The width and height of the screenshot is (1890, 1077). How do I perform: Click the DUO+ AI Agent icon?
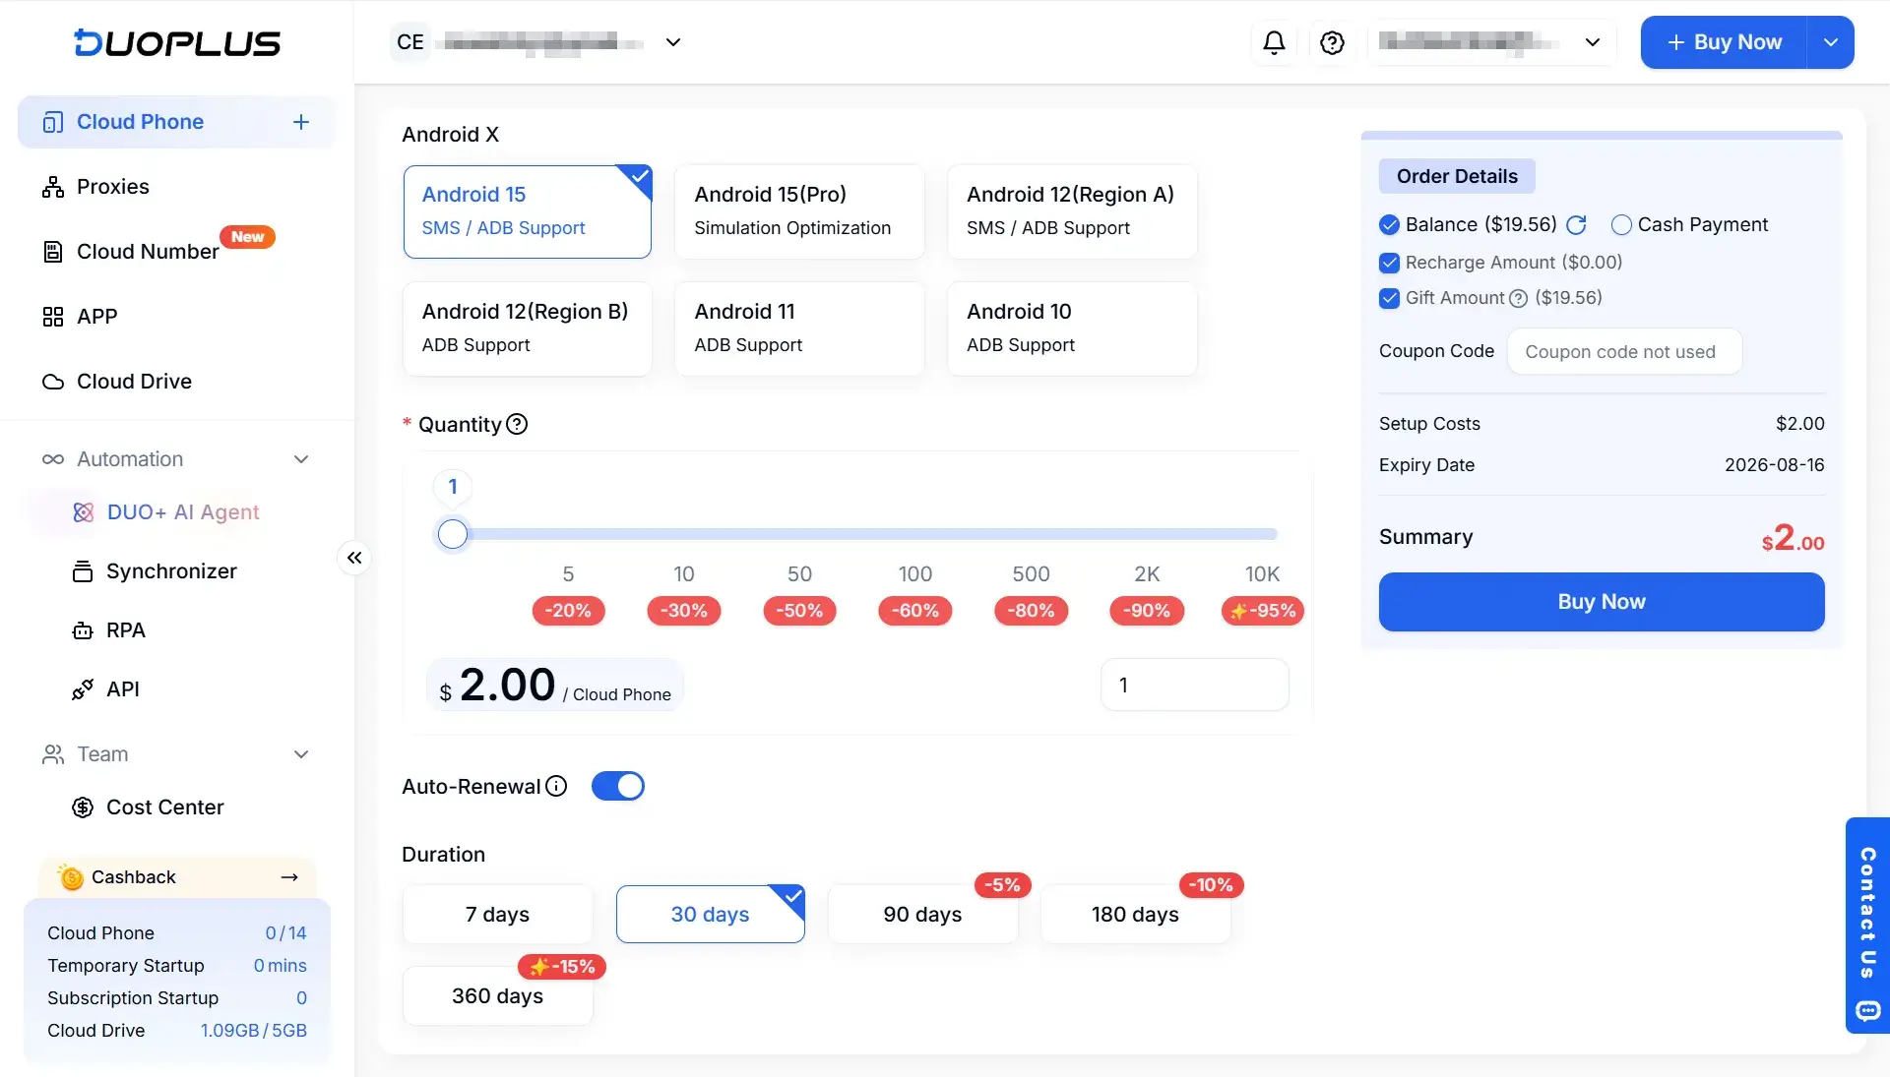tap(84, 512)
